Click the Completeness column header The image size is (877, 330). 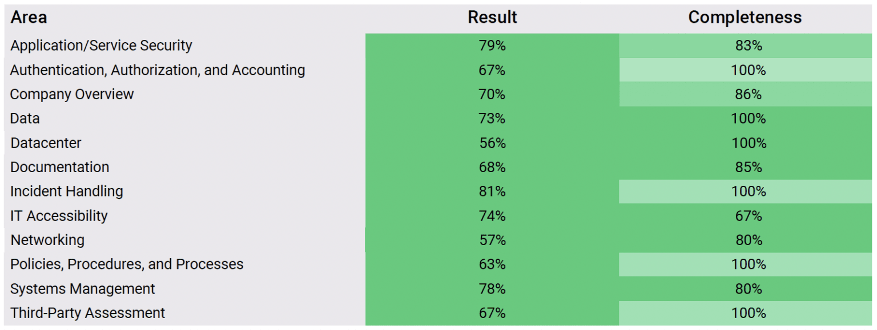tap(745, 18)
